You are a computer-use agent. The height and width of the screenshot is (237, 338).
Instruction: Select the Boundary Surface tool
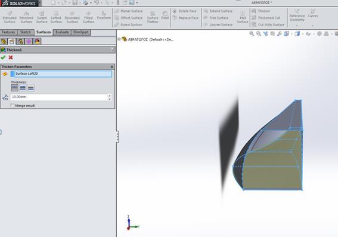[72, 17]
